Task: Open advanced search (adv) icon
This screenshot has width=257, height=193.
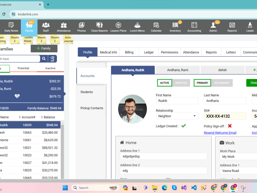Action: 52,59
